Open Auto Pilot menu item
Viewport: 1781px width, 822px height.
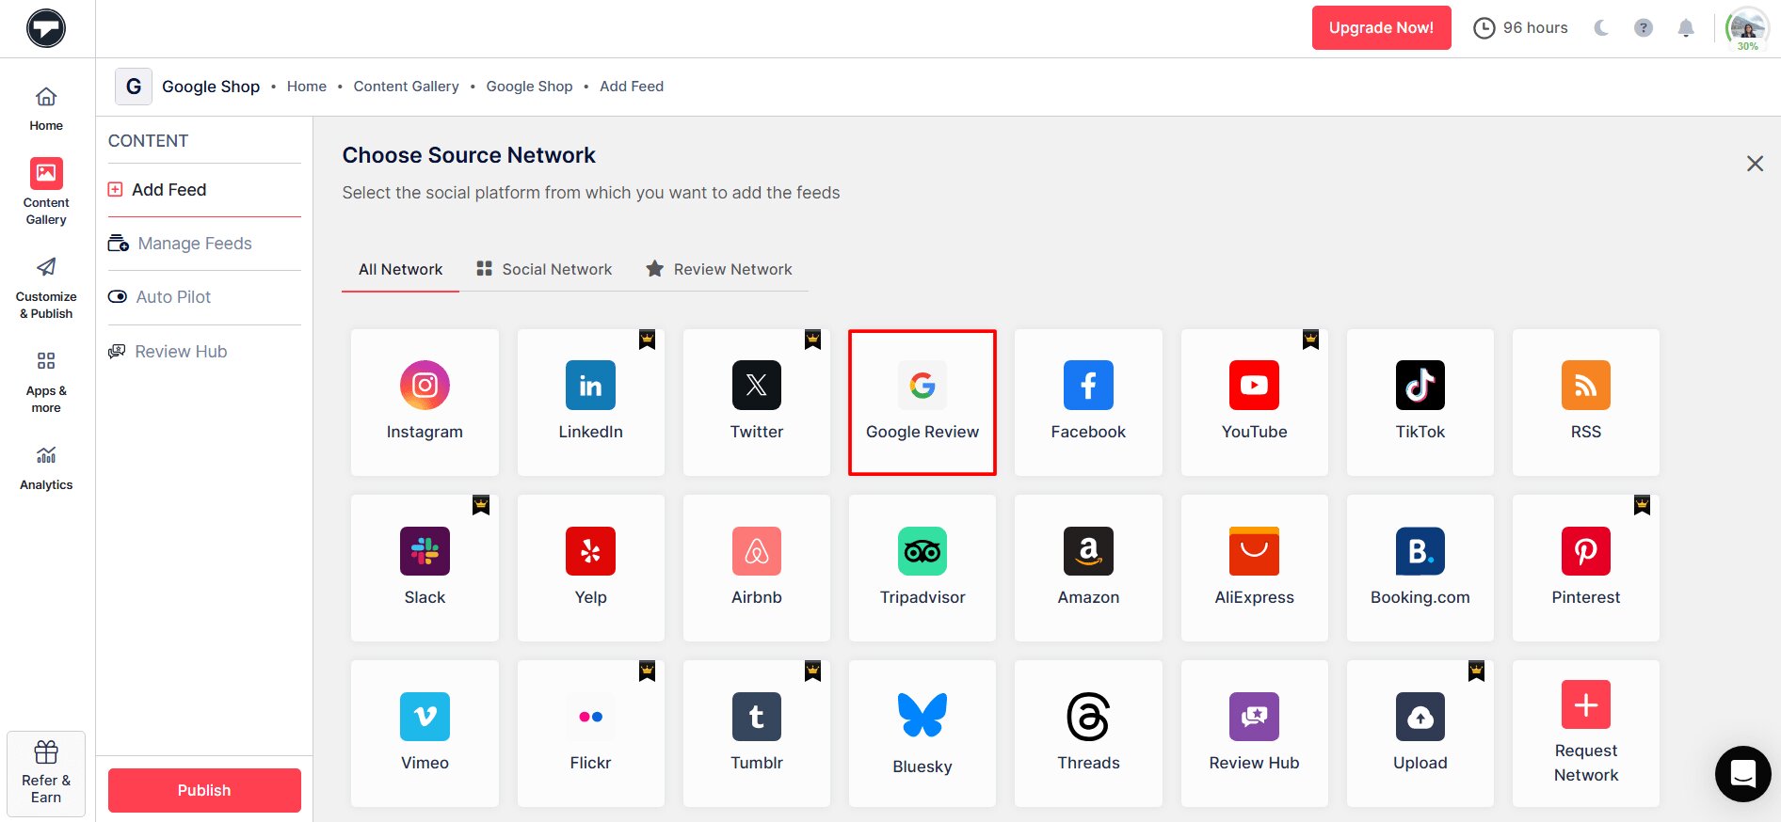coord(204,297)
